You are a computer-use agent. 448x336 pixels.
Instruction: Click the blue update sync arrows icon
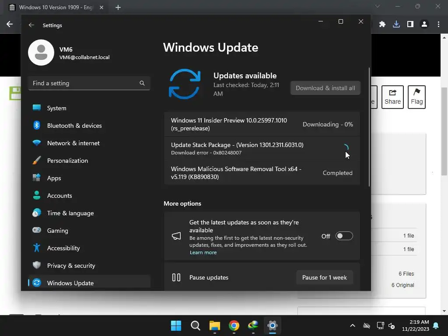185,84
